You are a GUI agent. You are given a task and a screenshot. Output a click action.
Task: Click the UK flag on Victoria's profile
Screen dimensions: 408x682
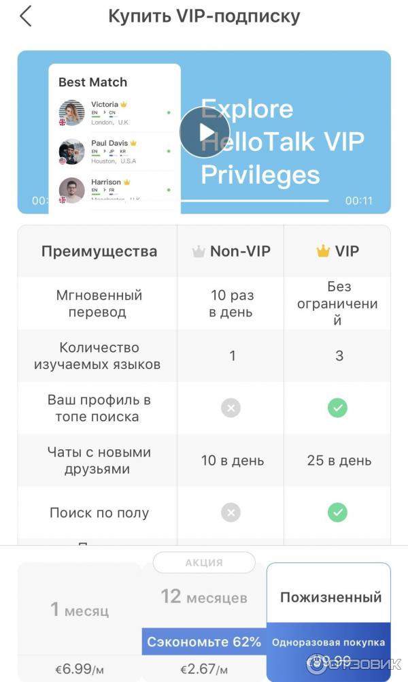coord(63,122)
